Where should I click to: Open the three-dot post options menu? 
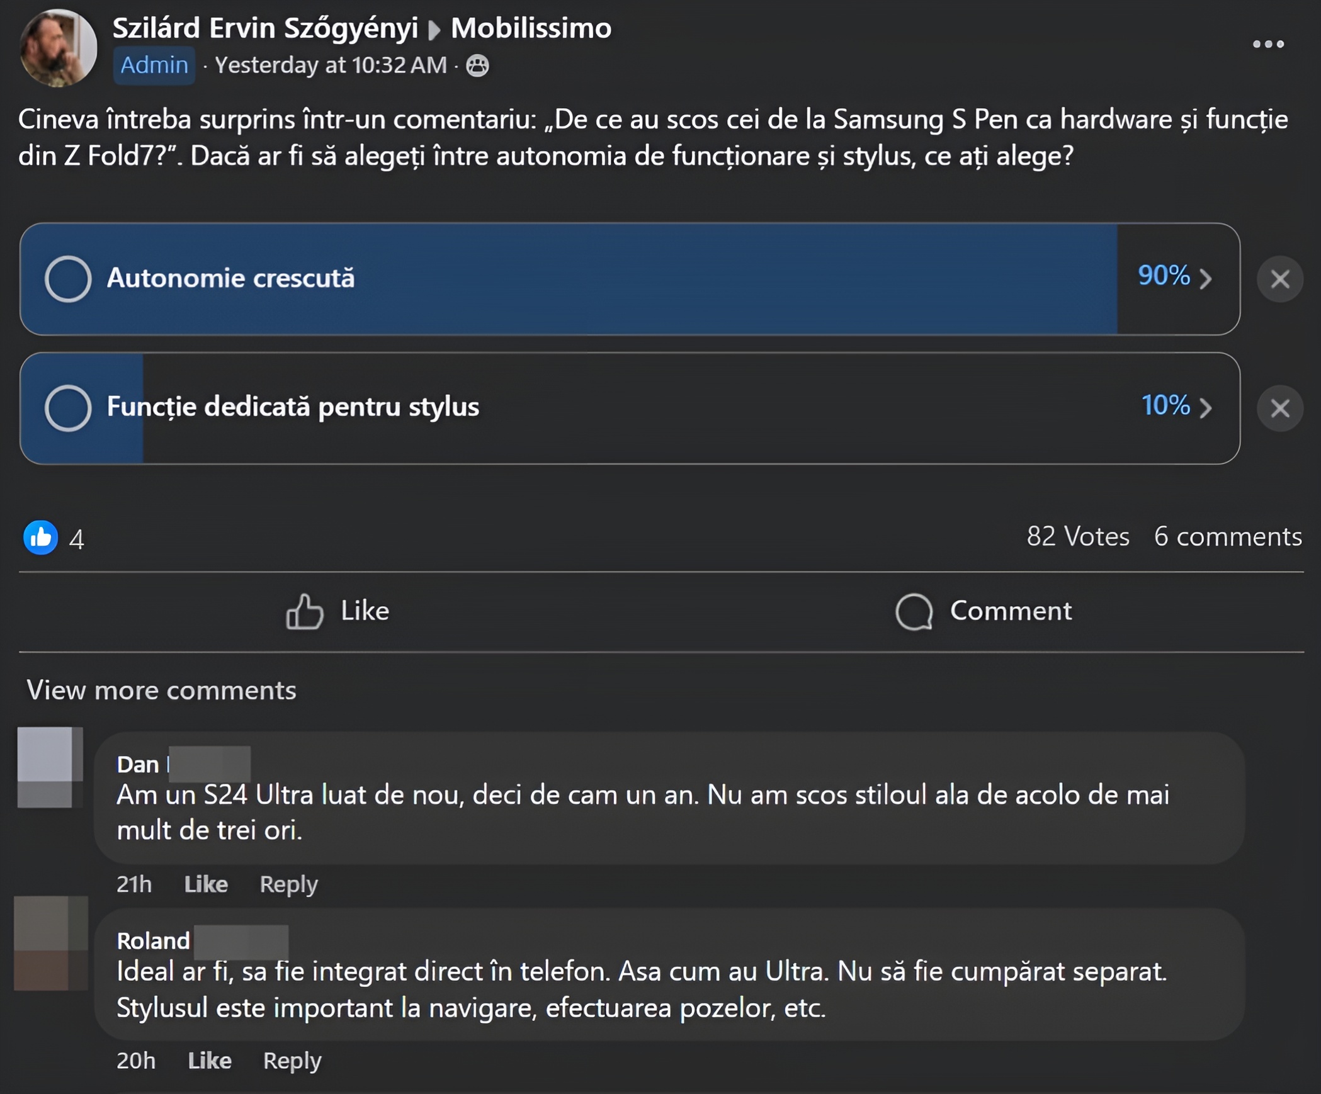pos(1268,44)
